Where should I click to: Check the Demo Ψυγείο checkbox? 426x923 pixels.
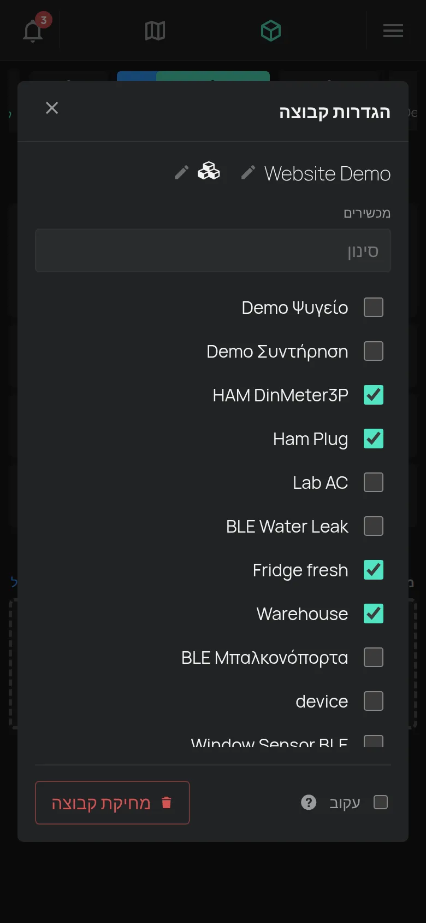(x=374, y=307)
